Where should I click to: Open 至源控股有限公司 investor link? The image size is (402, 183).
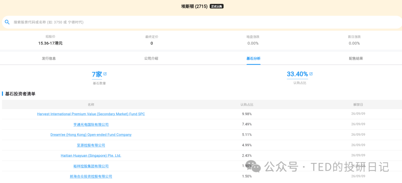[x=91, y=145]
